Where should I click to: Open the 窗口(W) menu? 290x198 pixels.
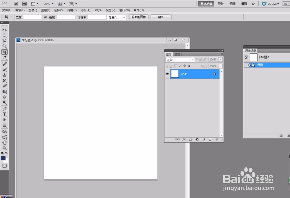click(124, 10)
